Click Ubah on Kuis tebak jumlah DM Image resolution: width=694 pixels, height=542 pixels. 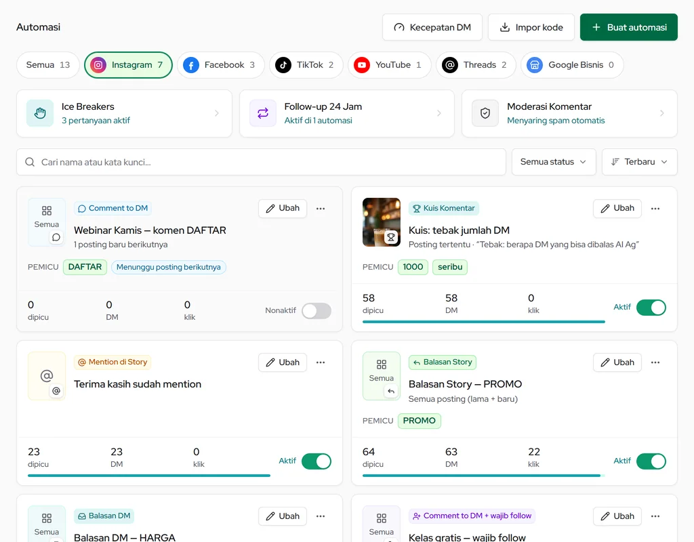617,209
